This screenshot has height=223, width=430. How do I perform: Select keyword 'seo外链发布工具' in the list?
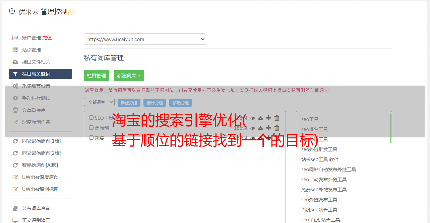pyautogui.click(x=319, y=200)
